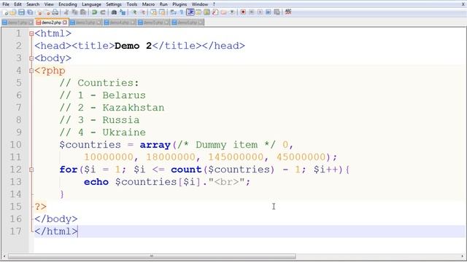Image resolution: width=467 pixels, height=262 pixels.
Task: Click the User Defined Language toolbar icon
Action: click(198, 12)
